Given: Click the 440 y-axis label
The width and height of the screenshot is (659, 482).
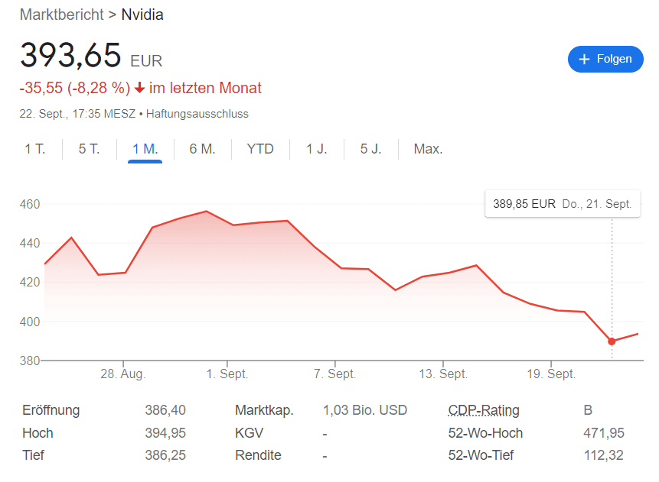Looking at the screenshot, I should [x=30, y=244].
